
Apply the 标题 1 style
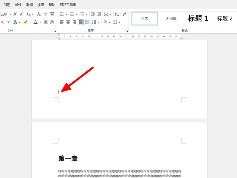point(198,19)
